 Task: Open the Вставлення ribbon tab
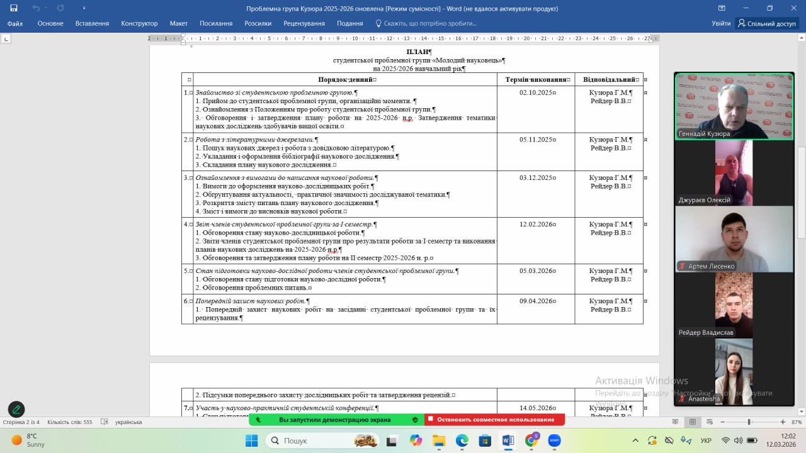pyautogui.click(x=92, y=23)
